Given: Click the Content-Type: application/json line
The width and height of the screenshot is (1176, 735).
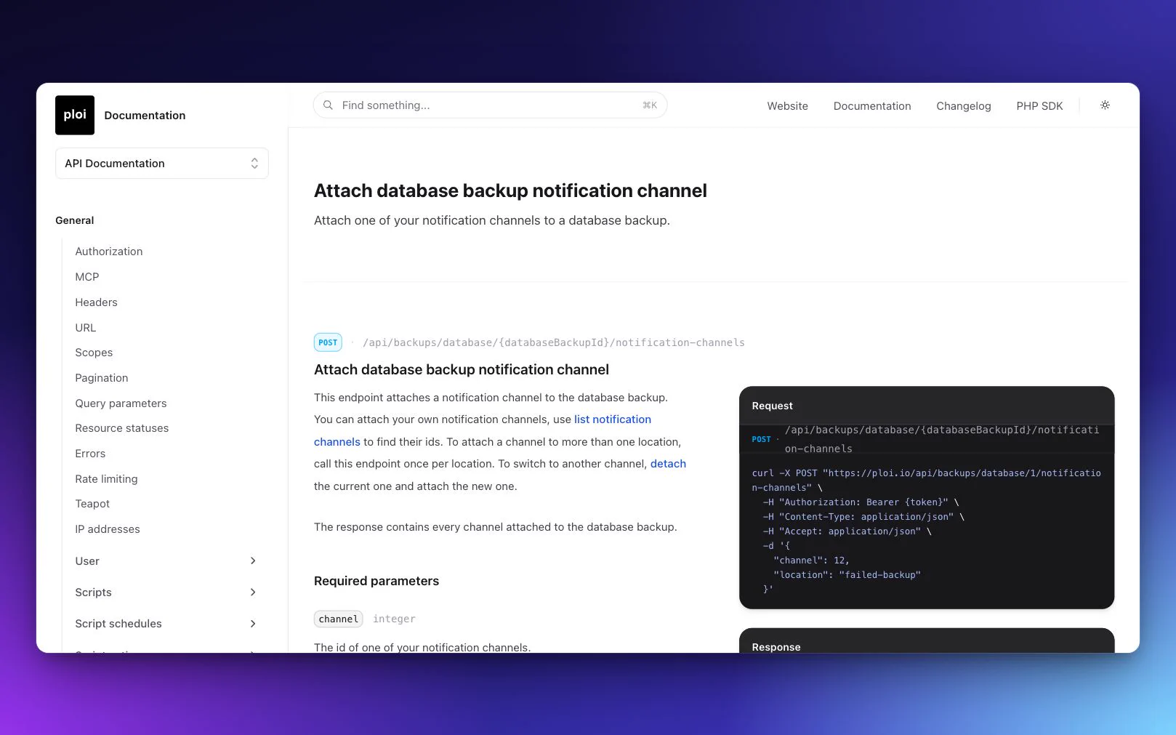Looking at the screenshot, I should pos(863,517).
